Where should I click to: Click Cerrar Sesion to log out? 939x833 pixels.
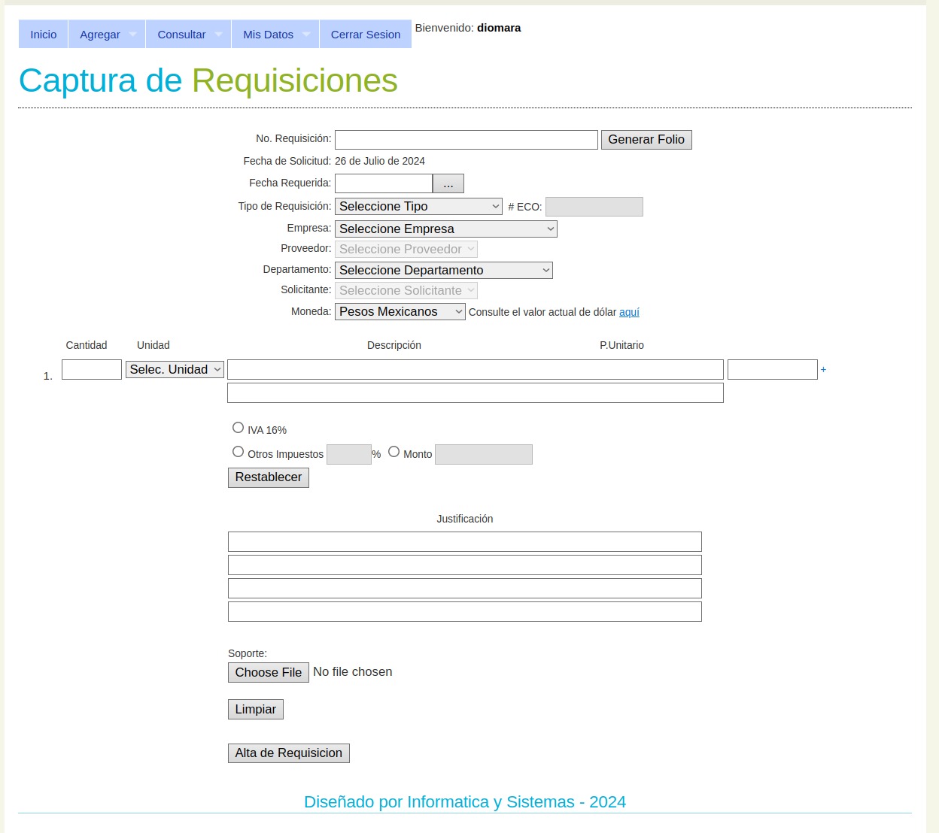pos(365,35)
